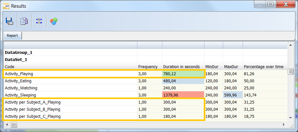298x132 pixels.
Task: Click the Duration in seconds header
Action: 183,66
